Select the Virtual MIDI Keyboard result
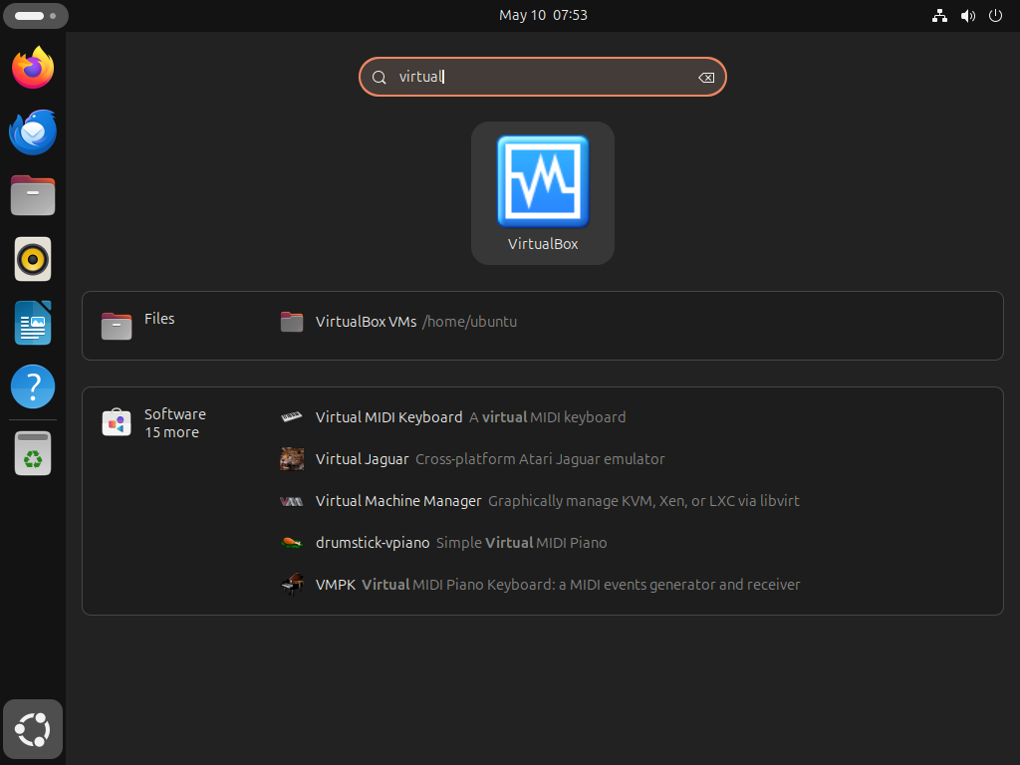 click(x=543, y=417)
